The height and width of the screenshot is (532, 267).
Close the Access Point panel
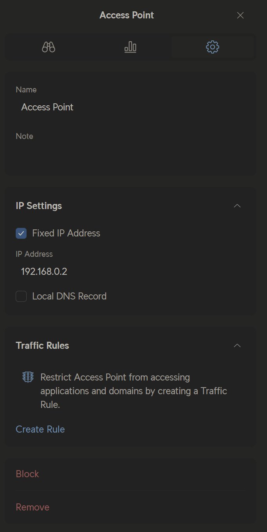240,15
